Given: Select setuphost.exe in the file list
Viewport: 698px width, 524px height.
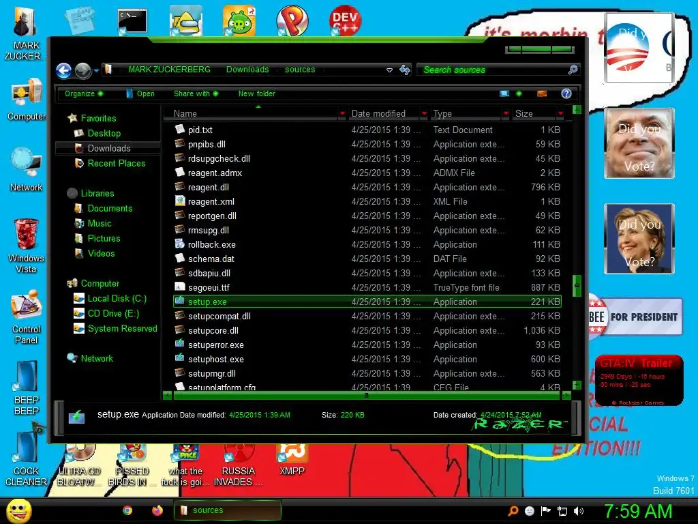Looking at the screenshot, I should click(215, 359).
